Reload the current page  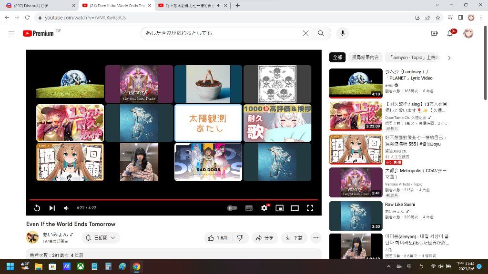coord(27,18)
